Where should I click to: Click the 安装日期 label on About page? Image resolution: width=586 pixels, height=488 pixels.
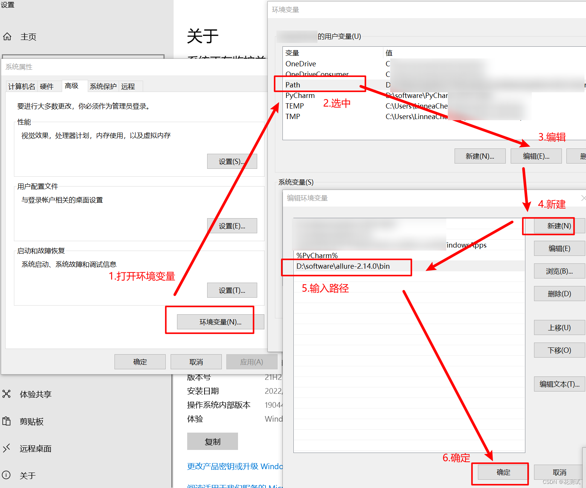(x=203, y=391)
